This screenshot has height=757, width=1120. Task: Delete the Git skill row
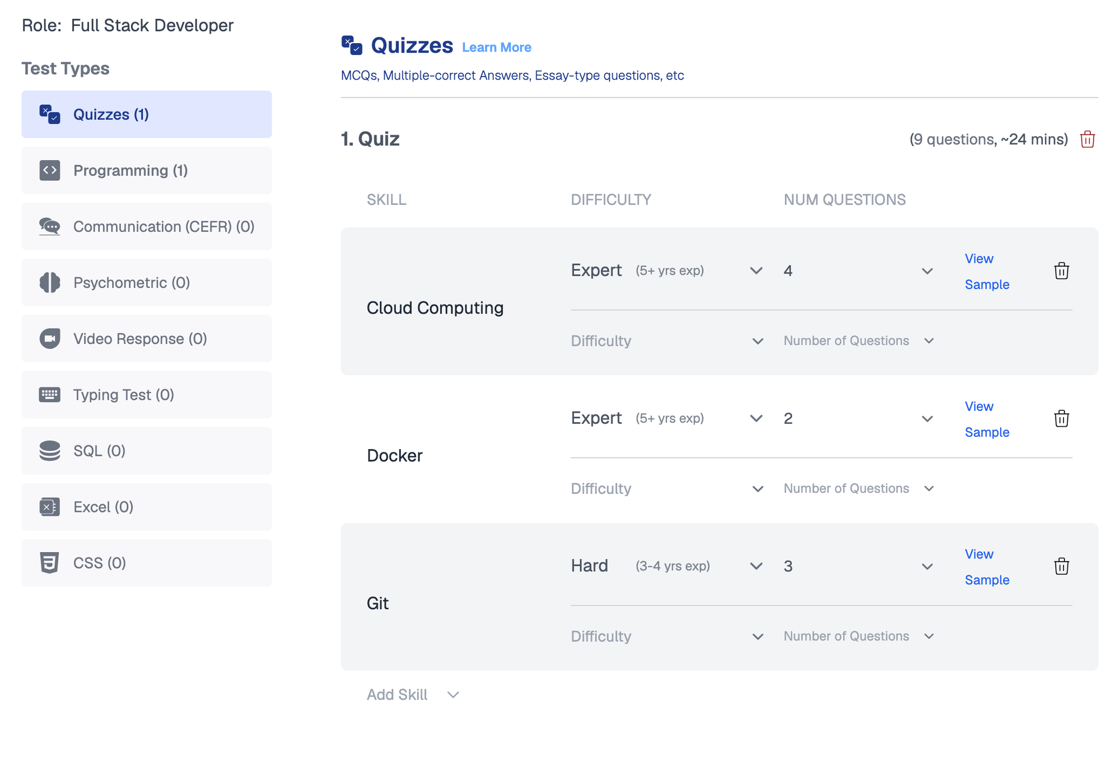tap(1061, 566)
